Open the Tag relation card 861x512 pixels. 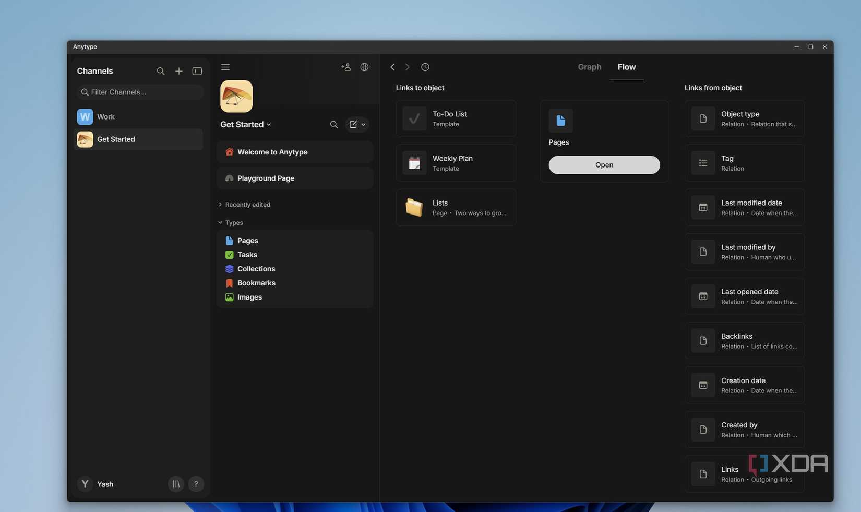click(745, 163)
